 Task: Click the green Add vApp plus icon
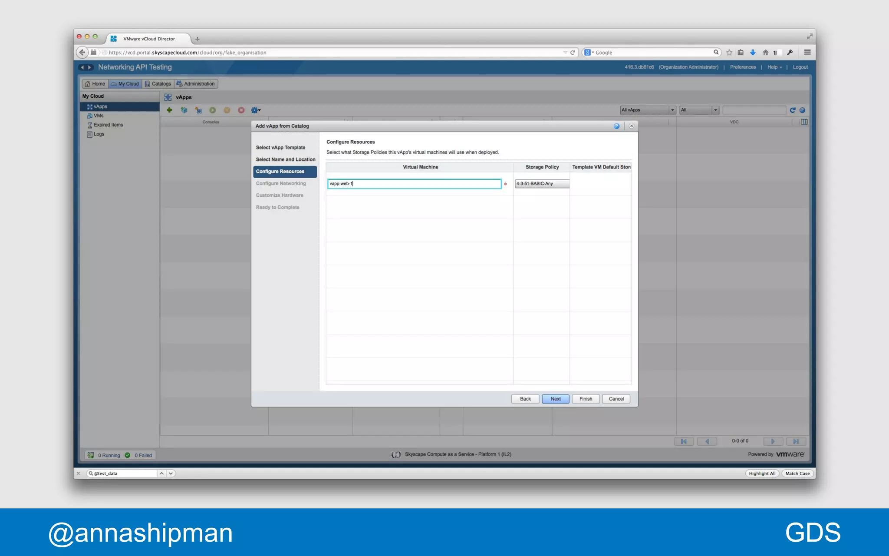(x=169, y=110)
